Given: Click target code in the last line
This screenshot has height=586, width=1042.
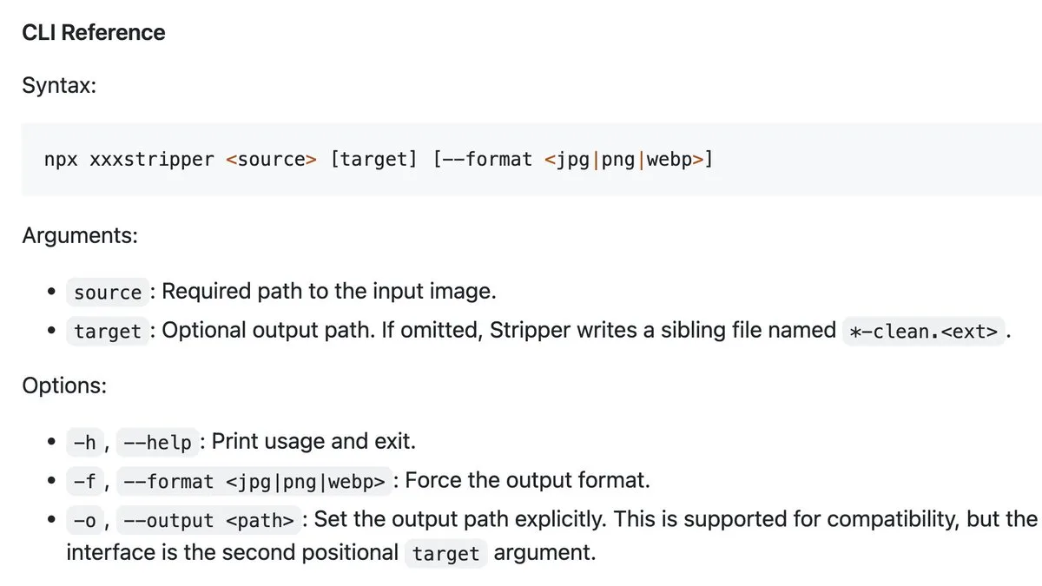Looking at the screenshot, I should (446, 554).
